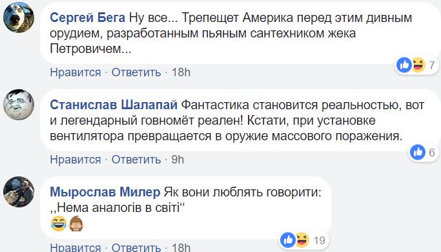Open the 9h timestamp on Станислав Шалапай's comment
The height and width of the screenshot is (252, 441).
click(x=178, y=160)
